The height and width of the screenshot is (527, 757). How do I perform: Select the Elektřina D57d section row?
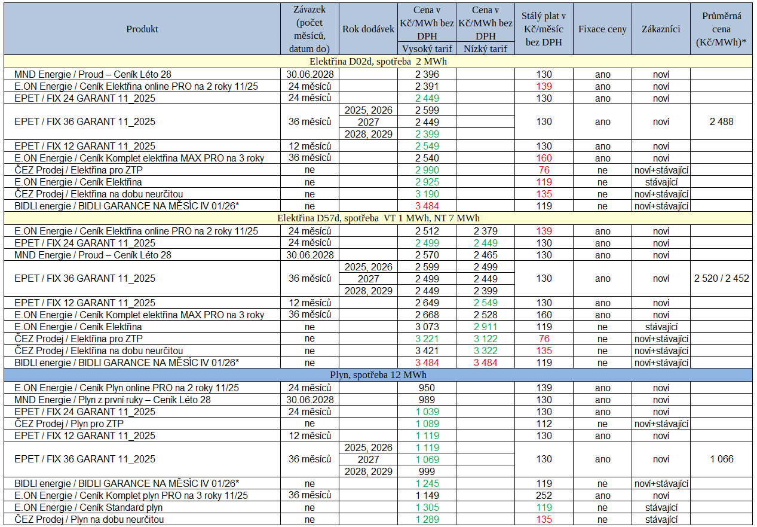pos(378,218)
